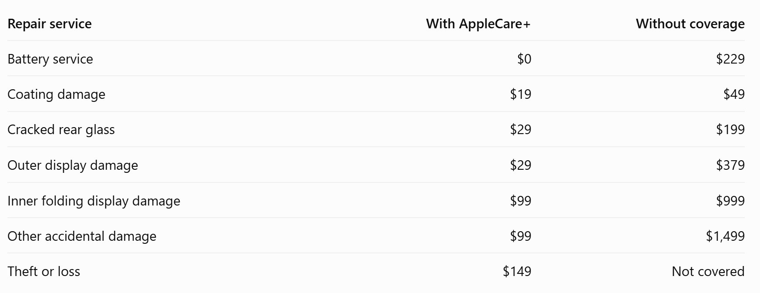The height and width of the screenshot is (293, 760).
Task: Click the $49 coating damage price
Action: coord(734,94)
